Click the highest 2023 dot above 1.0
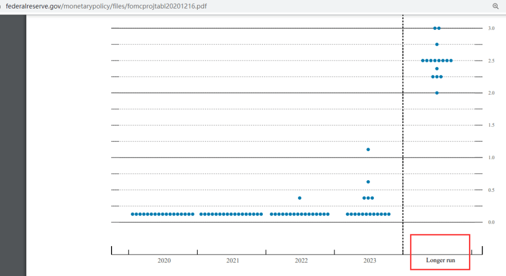The image size is (506, 276). click(x=368, y=149)
